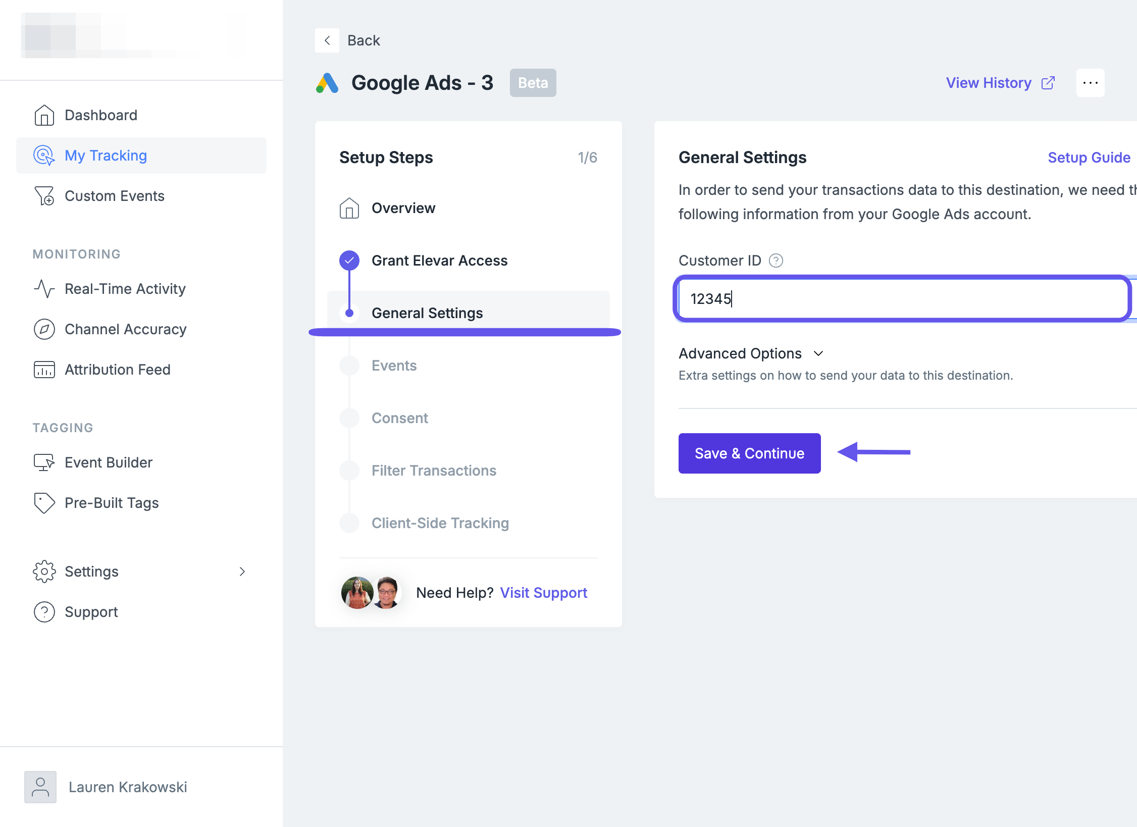
Task: Go to Channel Accuracy
Action: click(x=141, y=329)
